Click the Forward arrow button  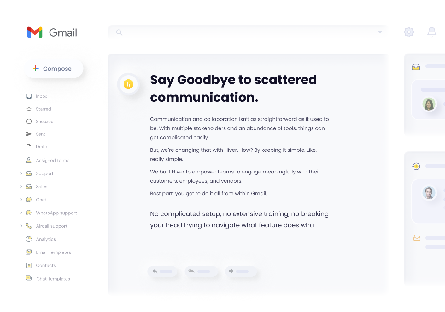click(x=241, y=271)
